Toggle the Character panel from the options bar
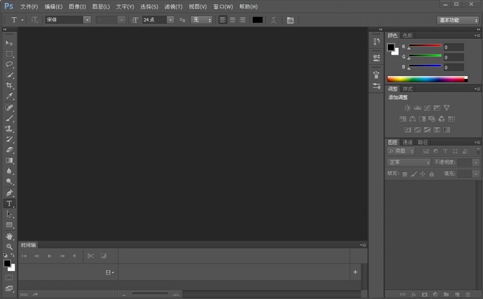The height and width of the screenshot is (299, 483). (x=290, y=20)
